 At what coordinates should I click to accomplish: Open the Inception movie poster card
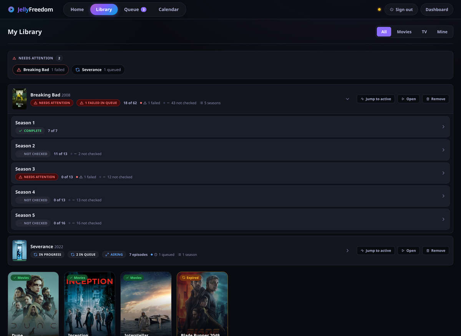pos(90,304)
